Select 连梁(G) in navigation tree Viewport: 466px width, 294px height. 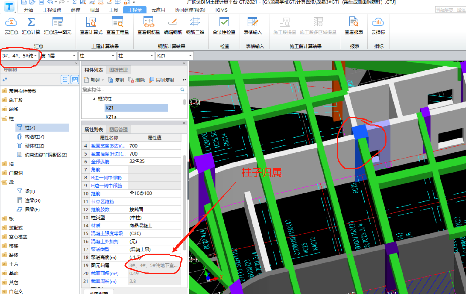click(29, 200)
